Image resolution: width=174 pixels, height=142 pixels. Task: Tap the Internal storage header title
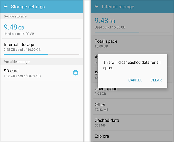pyautogui.click(x=118, y=7)
